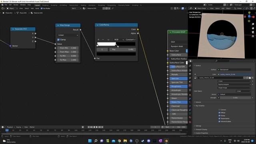Switch to the Modeling workspace tab
Viewport: 256px width, 144px height.
click(45, 5)
